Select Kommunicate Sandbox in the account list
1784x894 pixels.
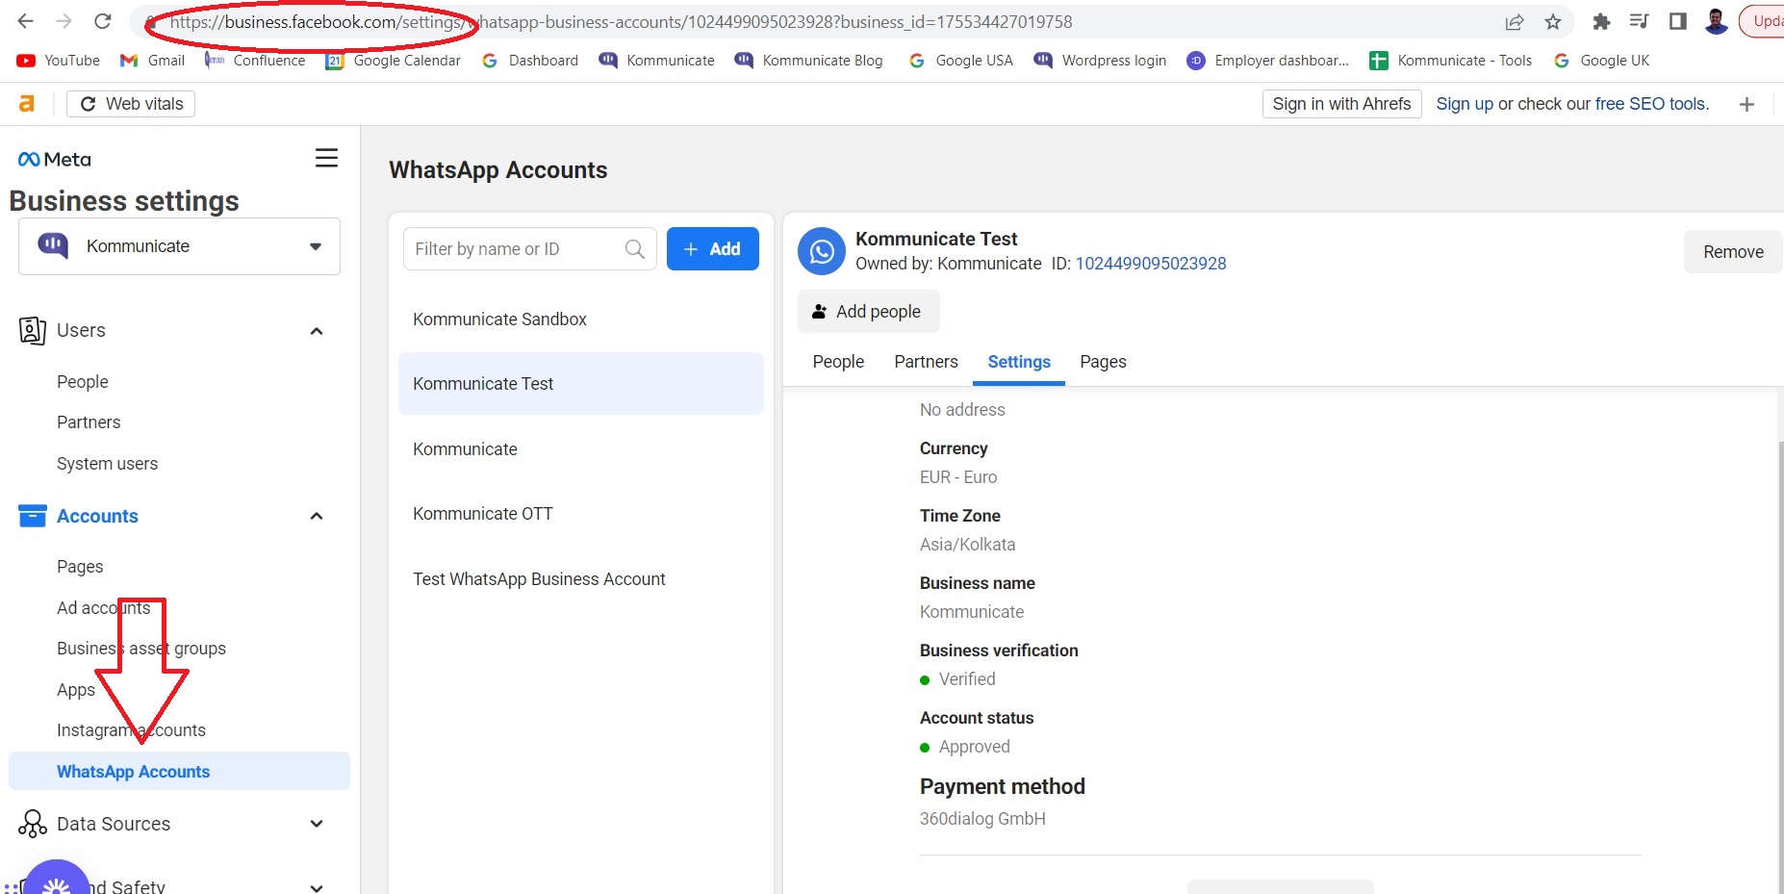(x=499, y=319)
